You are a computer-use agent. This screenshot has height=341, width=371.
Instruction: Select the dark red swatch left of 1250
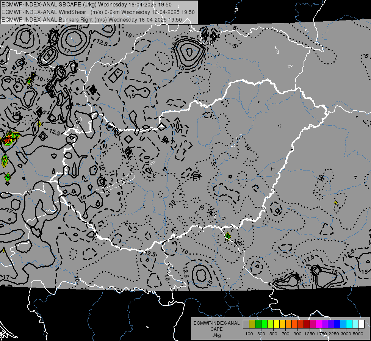point(307,324)
